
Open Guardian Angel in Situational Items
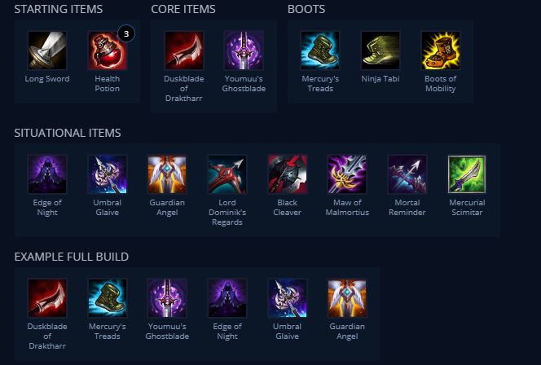click(x=167, y=174)
